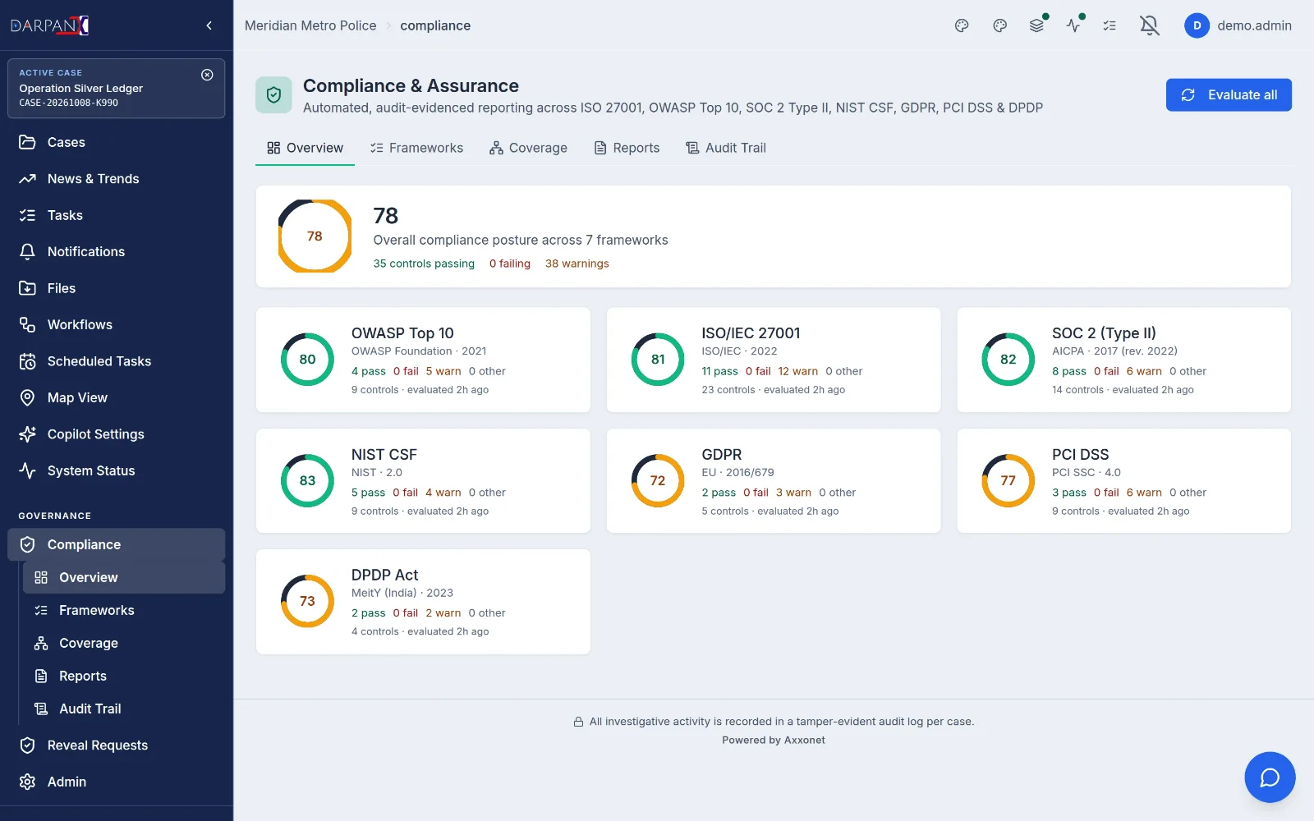Viewport: 1314px width, 821px height.
Task: Click the 12 warn text on ISO card
Action: click(798, 371)
